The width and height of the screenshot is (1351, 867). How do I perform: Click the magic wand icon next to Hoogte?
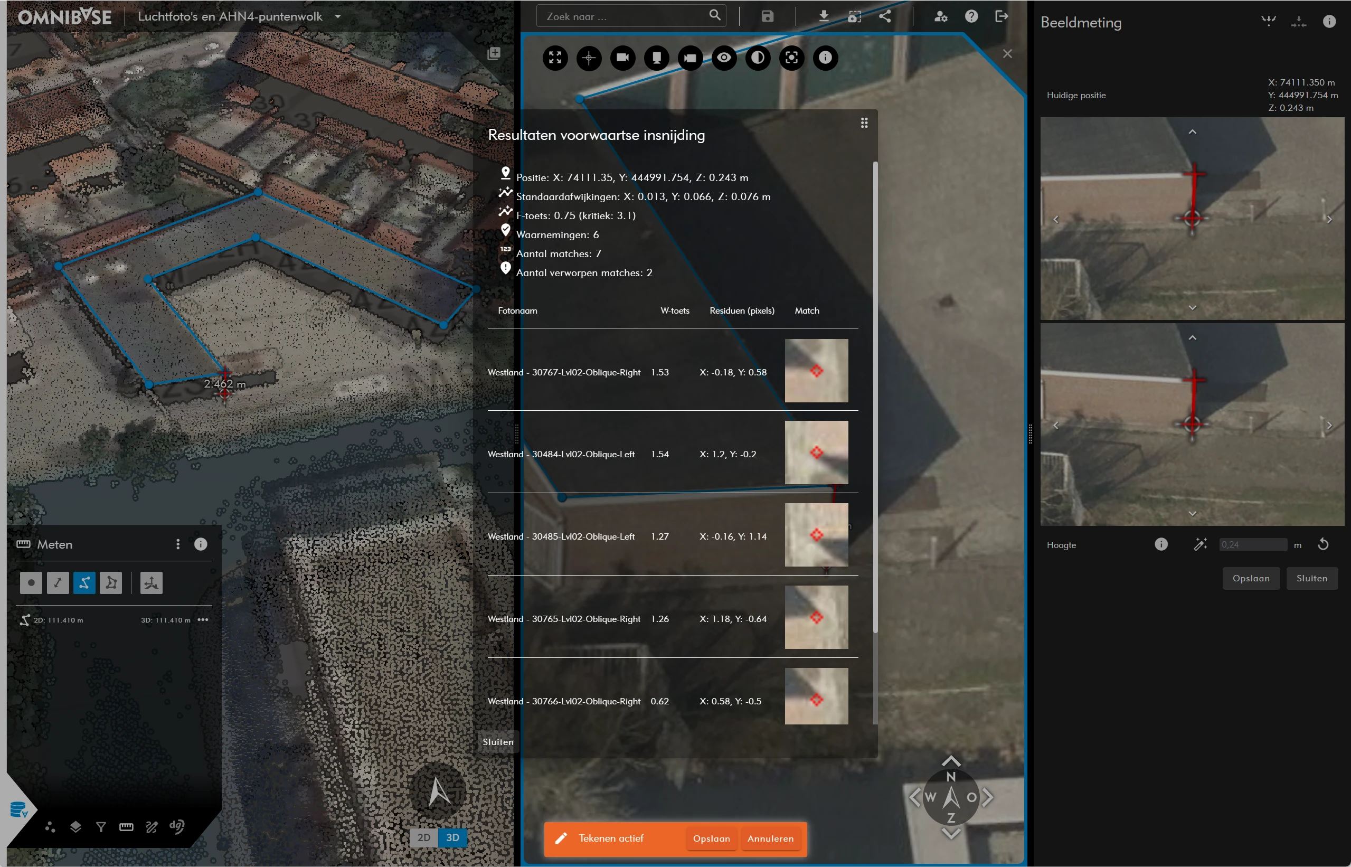[x=1200, y=544]
